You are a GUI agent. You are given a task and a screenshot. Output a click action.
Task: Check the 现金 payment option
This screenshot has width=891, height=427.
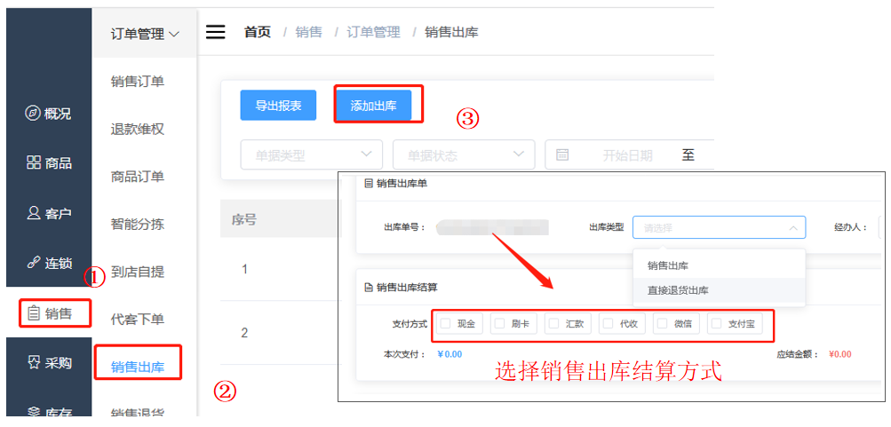pos(459,324)
